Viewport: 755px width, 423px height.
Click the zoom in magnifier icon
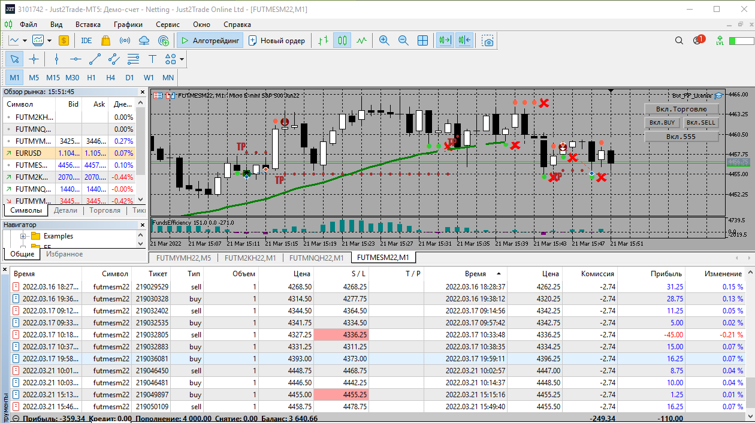pyautogui.click(x=384, y=41)
